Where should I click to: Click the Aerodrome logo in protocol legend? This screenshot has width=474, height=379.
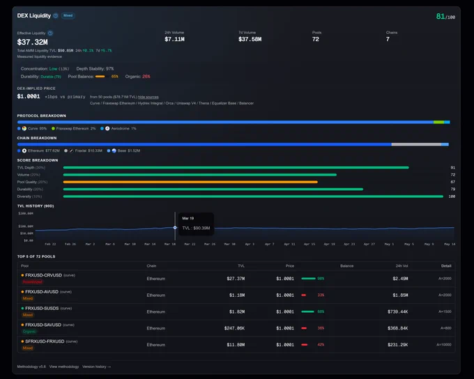107,128
